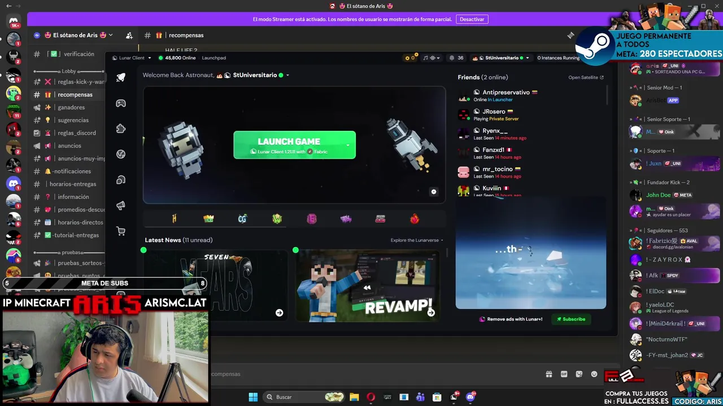Image resolution: width=723 pixels, height=406 pixels.
Task: Open Lunar Client rocket home tab
Action: (x=121, y=78)
